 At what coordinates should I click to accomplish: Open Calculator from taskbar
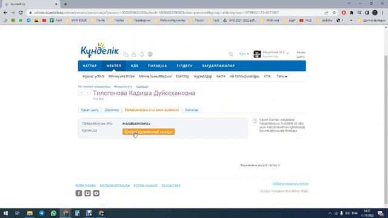77,213
